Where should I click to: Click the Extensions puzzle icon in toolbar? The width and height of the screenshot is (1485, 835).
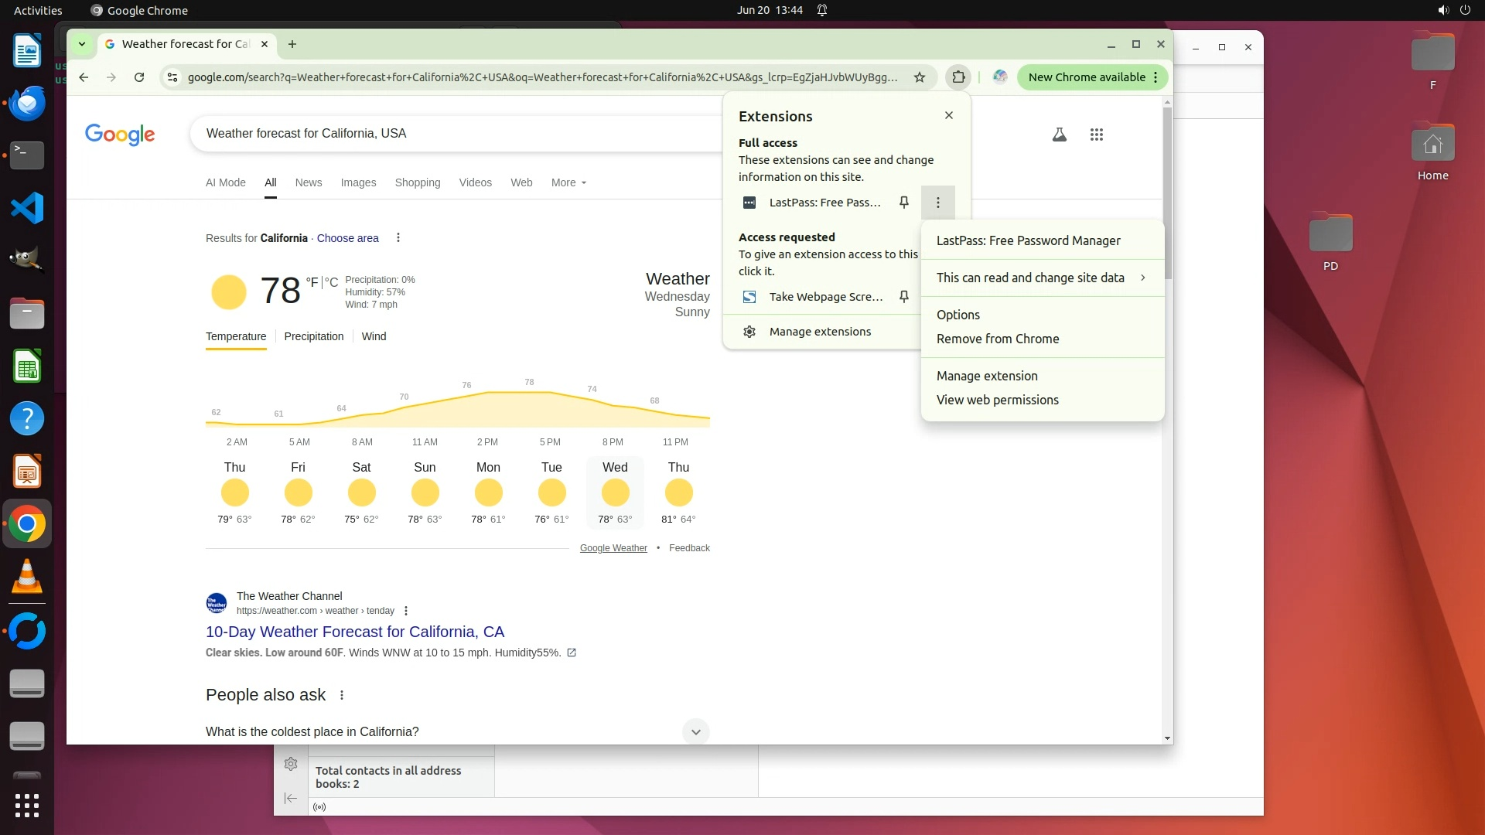click(958, 77)
